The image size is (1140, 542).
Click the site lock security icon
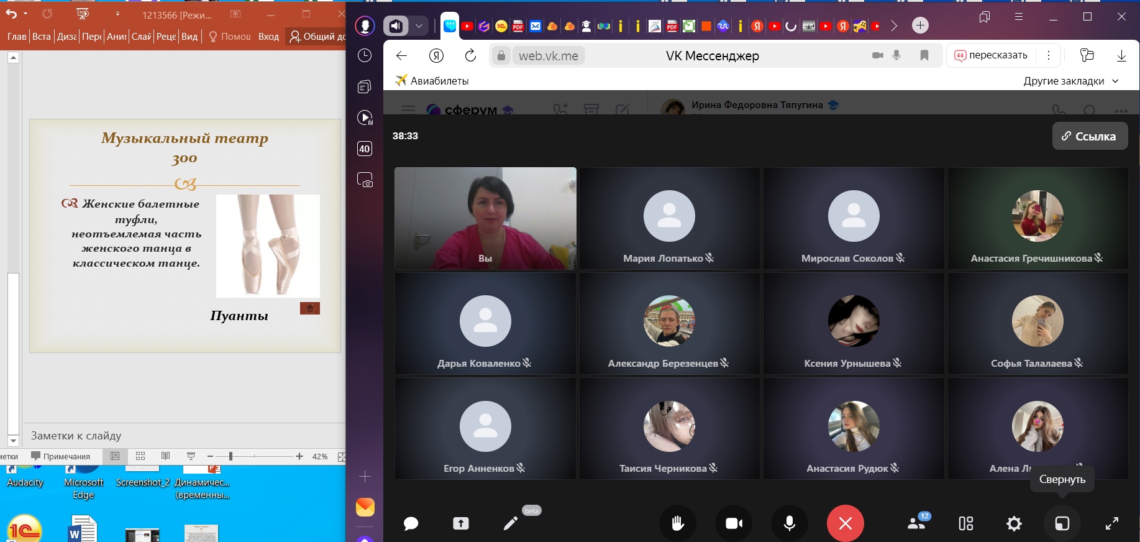coord(501,56)
